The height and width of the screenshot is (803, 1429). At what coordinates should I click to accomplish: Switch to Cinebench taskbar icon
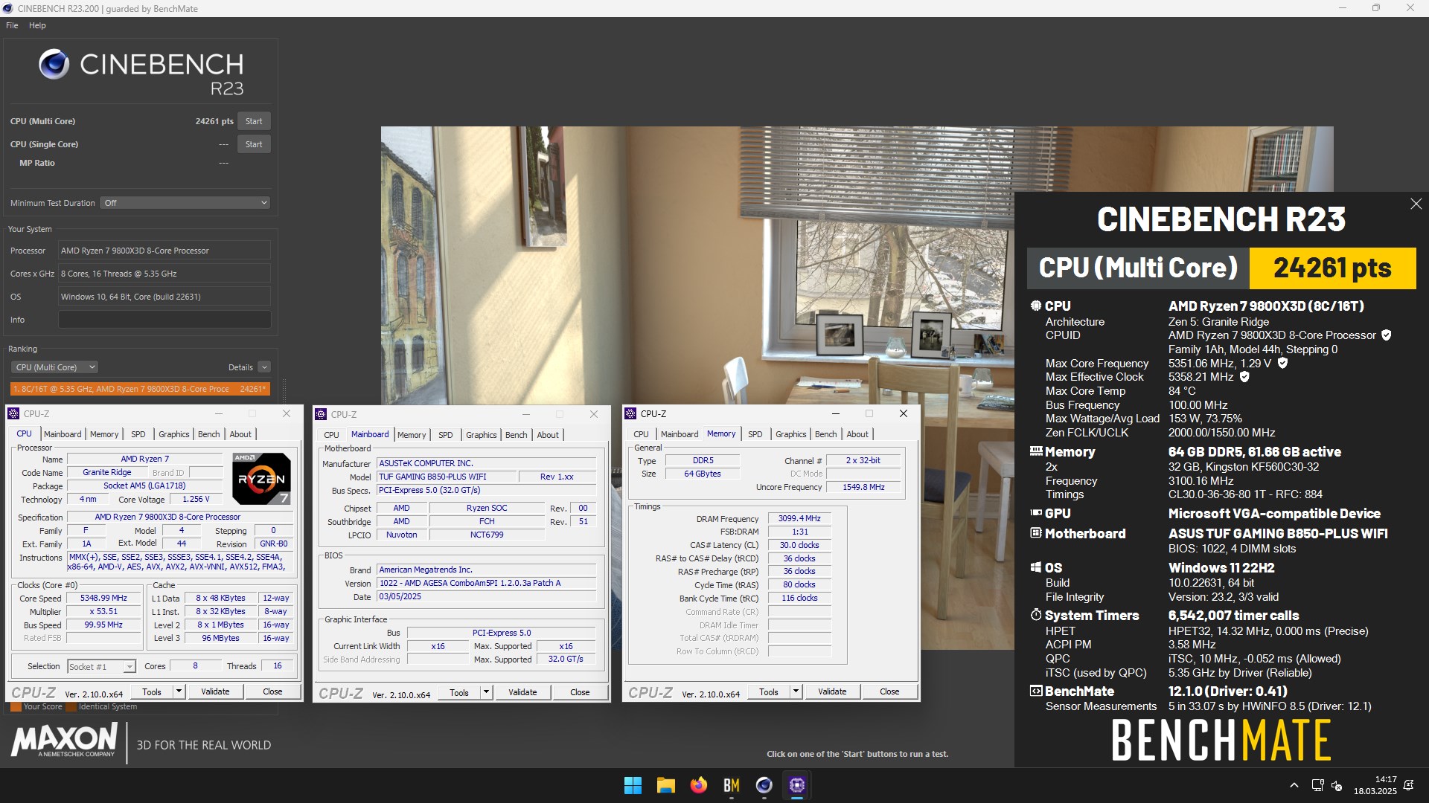(x=764, y=785)
